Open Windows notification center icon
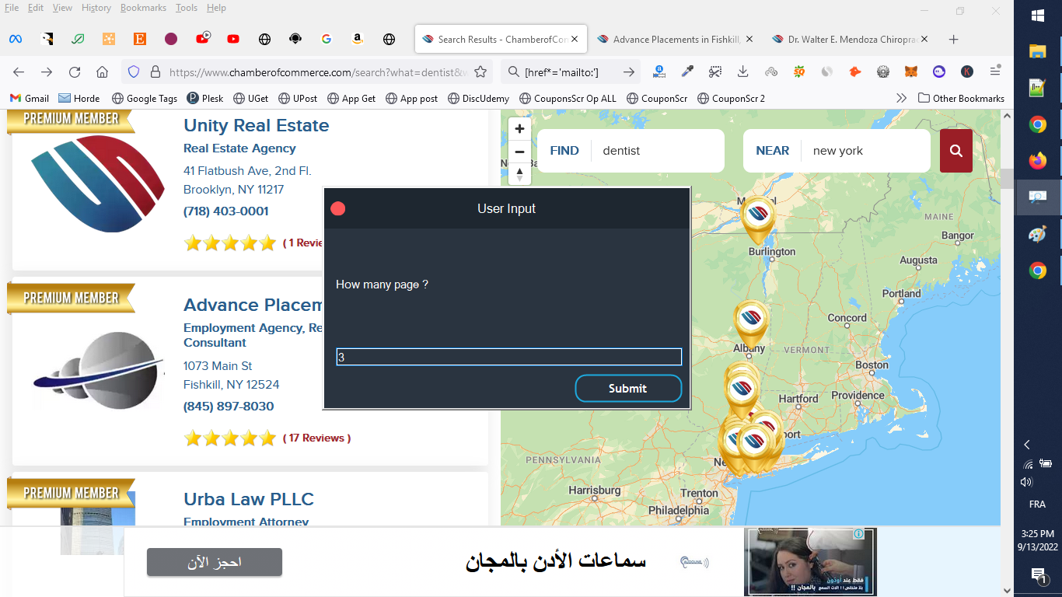 click(x=1038, y=575)
